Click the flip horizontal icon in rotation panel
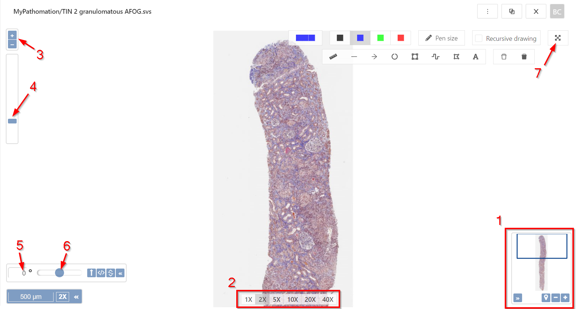This screenshot has height=309, width=576. click(101, 273)
